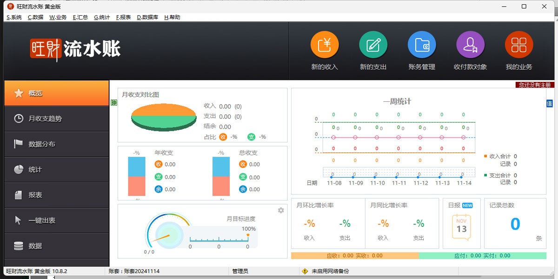
Task: Click 管理员 in the status bar
Action: pyautogui.click(x=240, y=271)
